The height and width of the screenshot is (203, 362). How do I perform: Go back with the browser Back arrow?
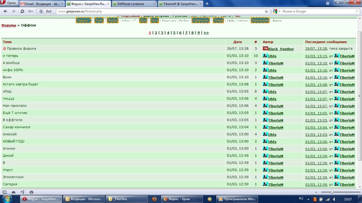tap(5, 11)
